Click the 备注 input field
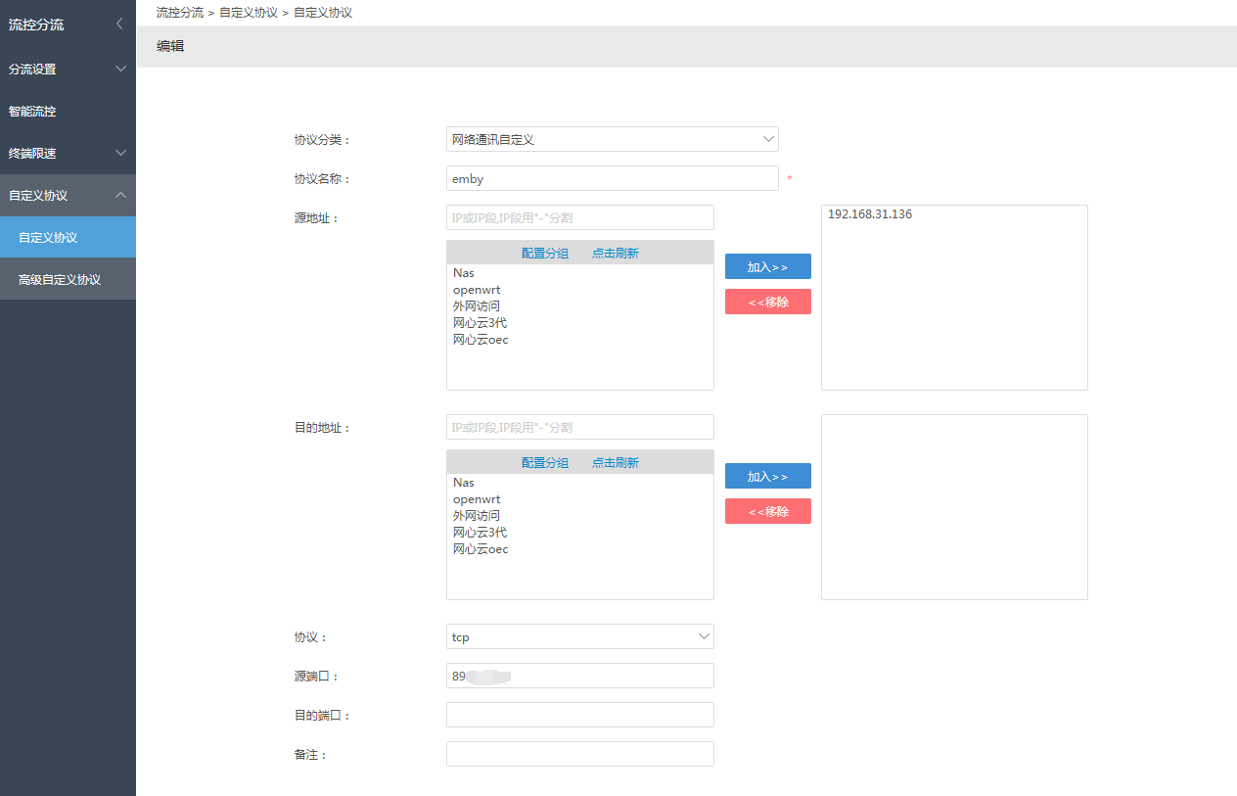Viewport: 1237px width, 796px height. pyautogui.click(x=579, y=755)
